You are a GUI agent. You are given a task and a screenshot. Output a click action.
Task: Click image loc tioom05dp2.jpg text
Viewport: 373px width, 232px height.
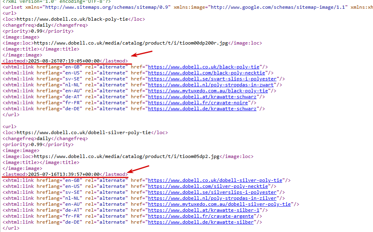tap(127, 156)
